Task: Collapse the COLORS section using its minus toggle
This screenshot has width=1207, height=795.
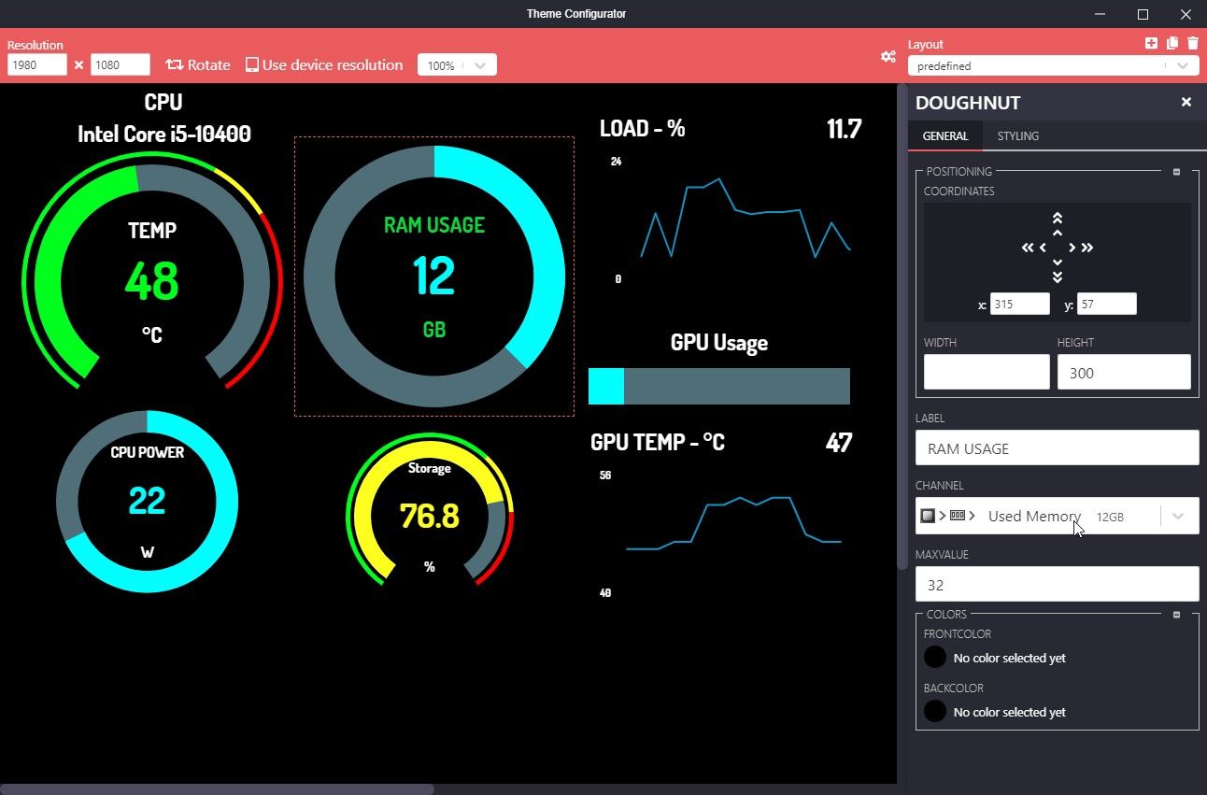Action: coord(1175,614)
